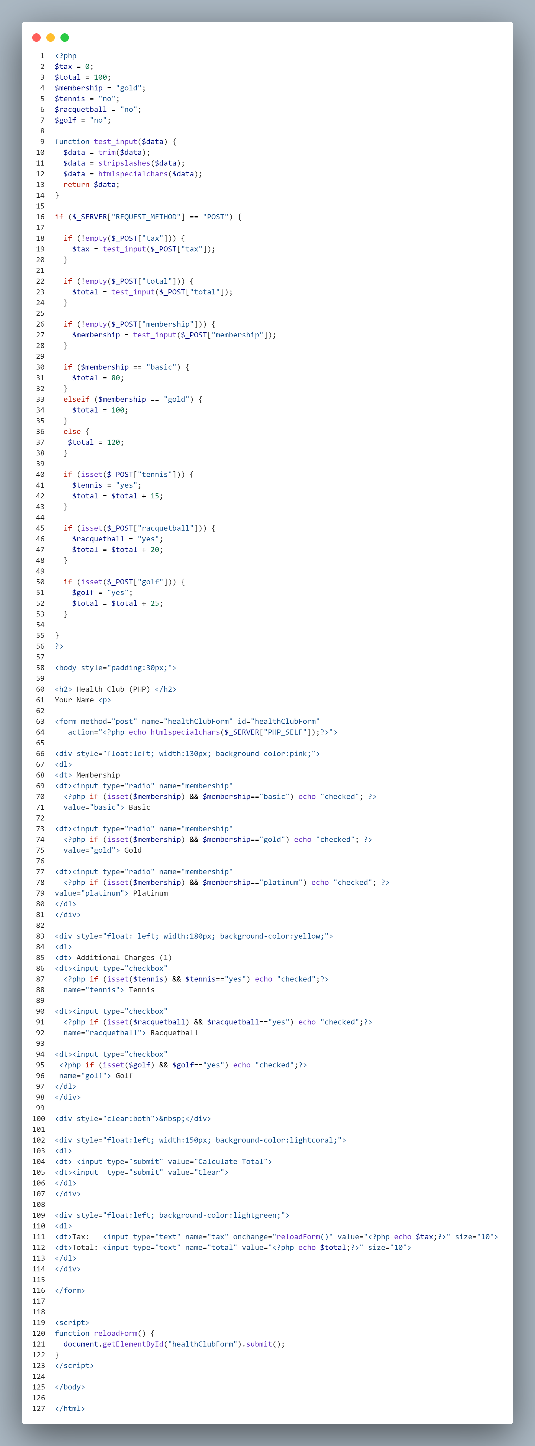Click the value="platinum"> Platinum line
The width and height of the screenshot is (535, 1446).
click(111, 893)
